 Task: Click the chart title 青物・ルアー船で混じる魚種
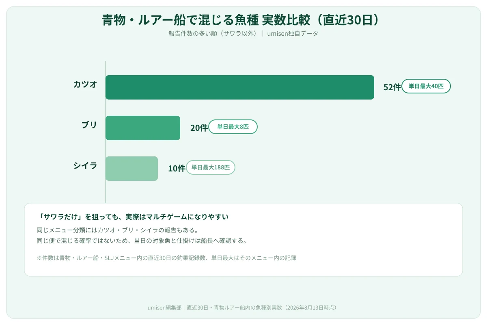180,20
